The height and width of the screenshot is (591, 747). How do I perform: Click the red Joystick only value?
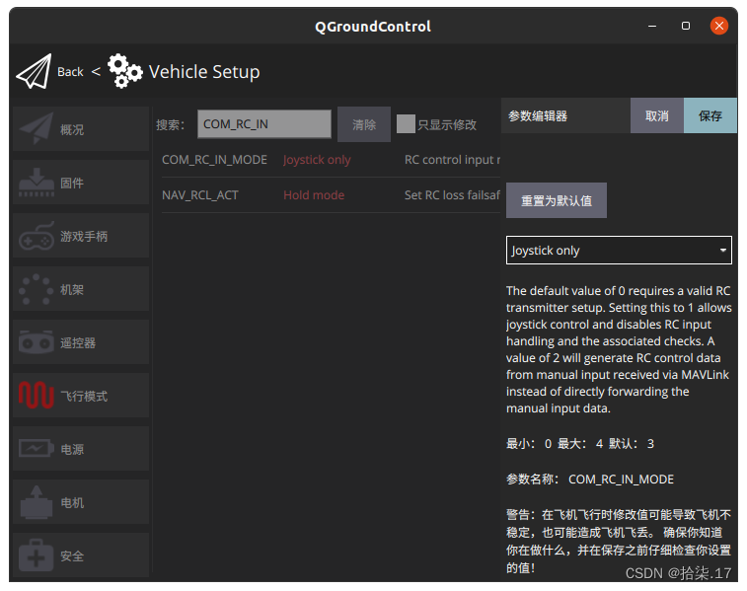(x=317, y=160)
